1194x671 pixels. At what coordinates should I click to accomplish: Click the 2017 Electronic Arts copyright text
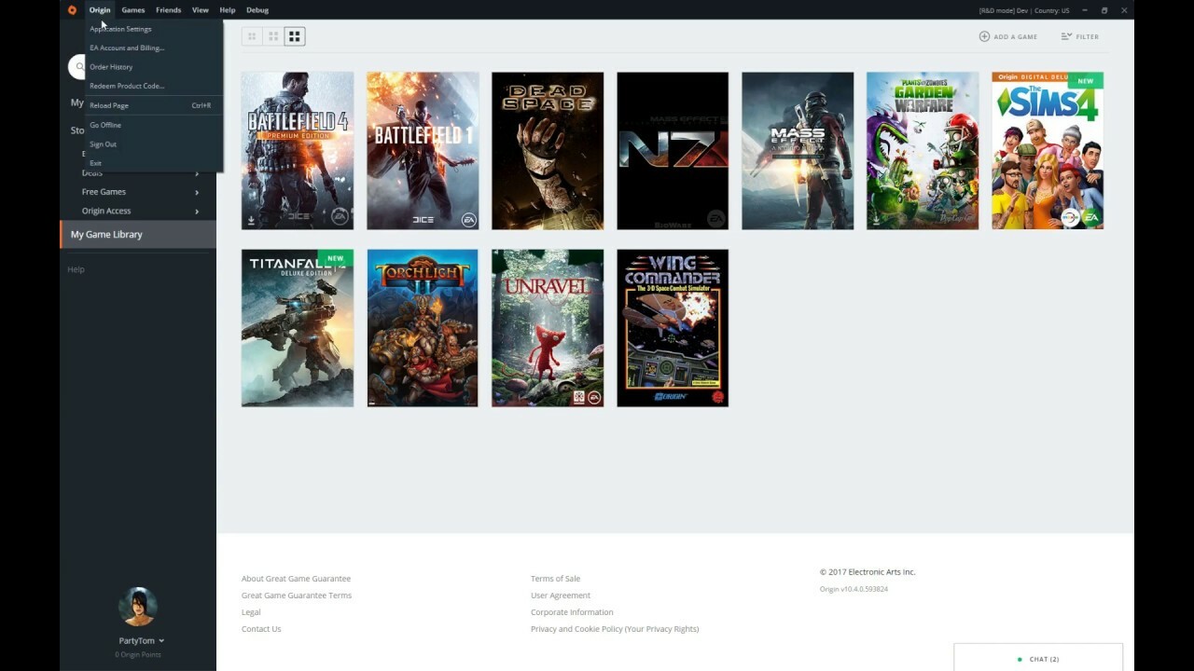pyautogui.click(x=868, y=572)
